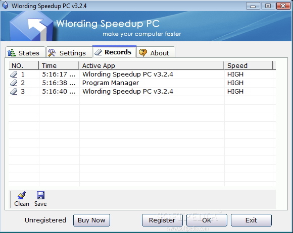Click the Unregistered status label
The width and height of the screenshot is (293, 233).
click(x=45, y=220)
